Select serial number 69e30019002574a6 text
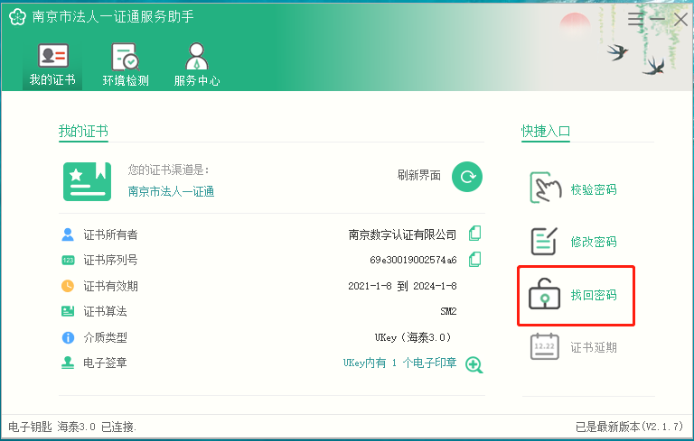This screenshot has width=694, height=441. [413, 260]
